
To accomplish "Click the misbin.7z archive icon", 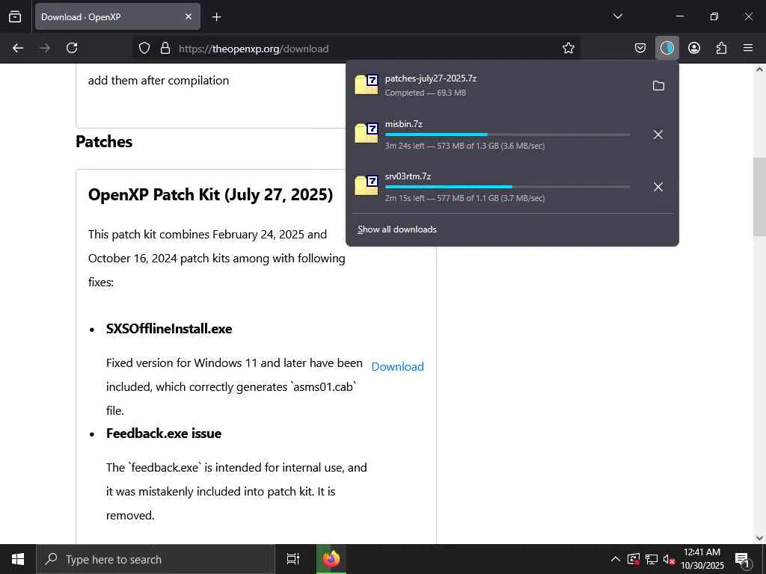I will (367, 133).
